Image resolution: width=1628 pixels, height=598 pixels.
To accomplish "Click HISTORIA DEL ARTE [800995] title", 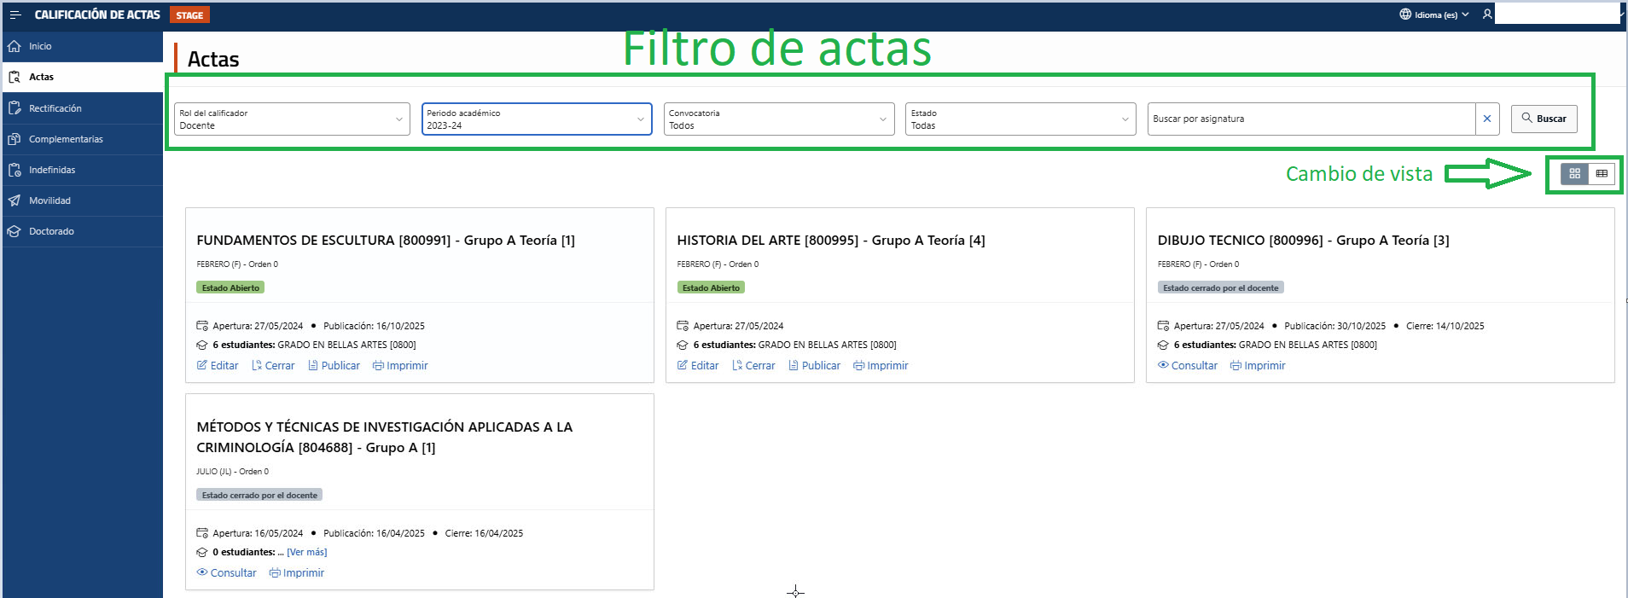I will coord(831,241).
